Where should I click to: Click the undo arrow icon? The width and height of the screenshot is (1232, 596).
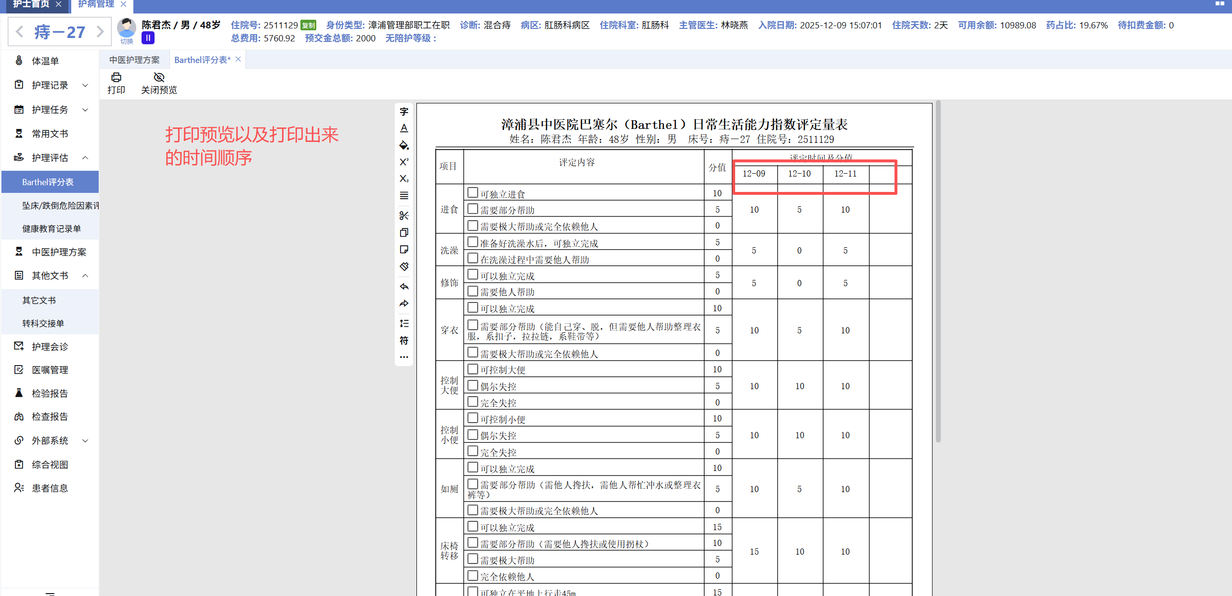coord(404,287)
